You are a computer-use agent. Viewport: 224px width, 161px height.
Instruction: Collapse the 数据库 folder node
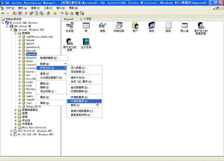coord(15,33)
